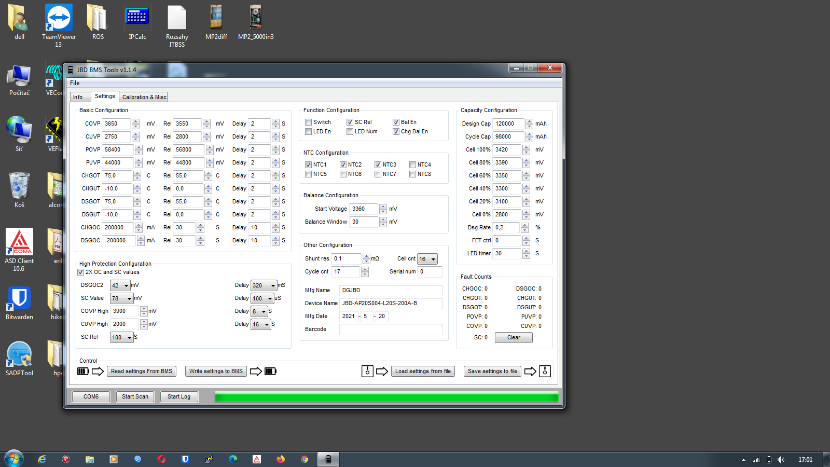Screen dimensions: 830x467
Task: Switch to the Calibration & Misc tab
Action: click(144, 97)
